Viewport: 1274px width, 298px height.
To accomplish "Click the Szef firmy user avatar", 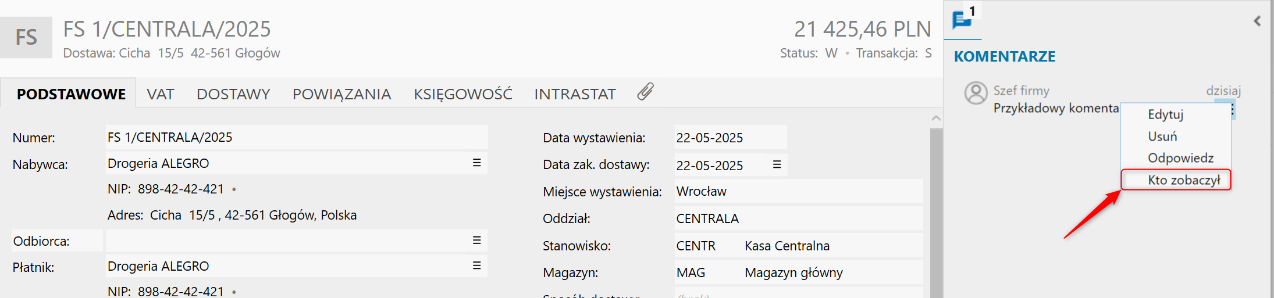I will (976, 93).
